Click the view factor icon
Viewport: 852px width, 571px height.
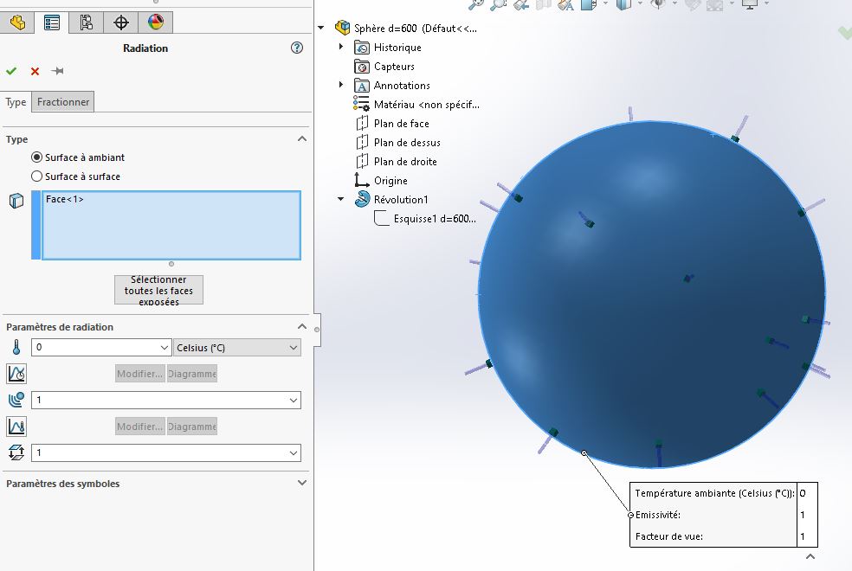coord(16,452)
